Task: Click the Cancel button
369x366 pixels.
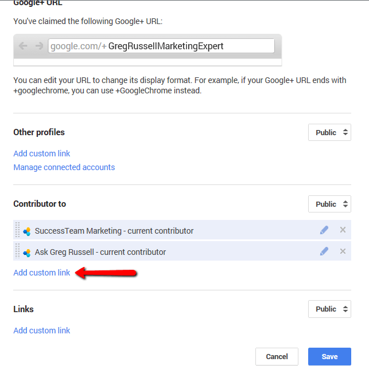Action: click(277, 356)
